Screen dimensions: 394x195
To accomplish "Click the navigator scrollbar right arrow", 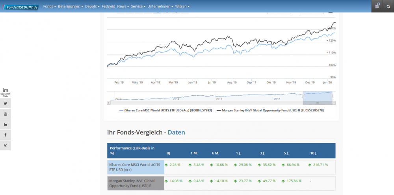I will point(334,103).
